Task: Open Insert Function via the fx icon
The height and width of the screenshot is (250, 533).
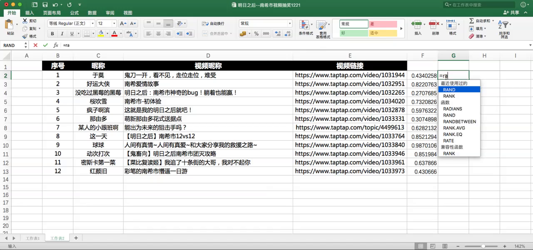Action: tap(56, 45)
